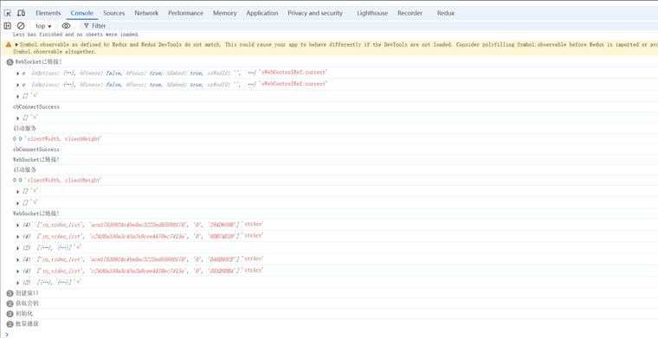Switch to the Elements tab
Image resolution: width=658 pixels, height=338 pixels.
coord(48,13)
